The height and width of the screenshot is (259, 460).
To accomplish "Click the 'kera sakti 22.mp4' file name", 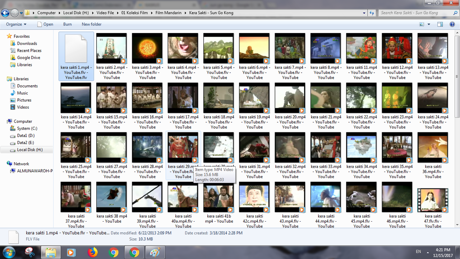I will [x=362, y=122].
